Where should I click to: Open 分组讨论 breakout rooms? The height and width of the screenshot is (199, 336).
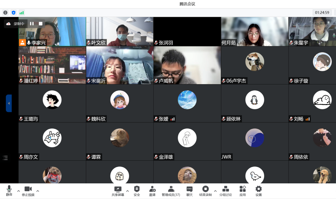225,191
